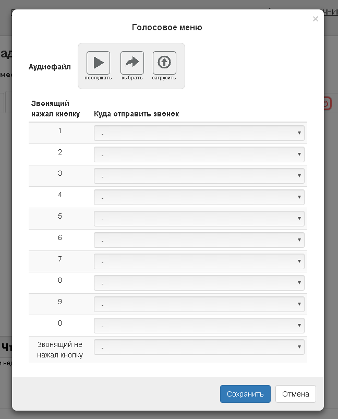The width and height of the screenshot is (338, 419).
Task: Click the Куда отправить звонок column header
Action: click(137, 114)
